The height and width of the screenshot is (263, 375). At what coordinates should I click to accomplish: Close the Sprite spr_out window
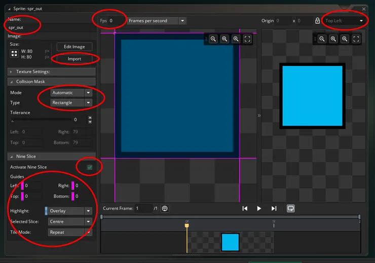[364, 9]
